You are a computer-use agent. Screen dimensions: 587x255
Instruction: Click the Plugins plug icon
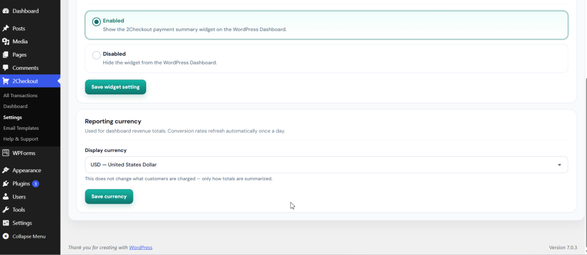[6, 184]
